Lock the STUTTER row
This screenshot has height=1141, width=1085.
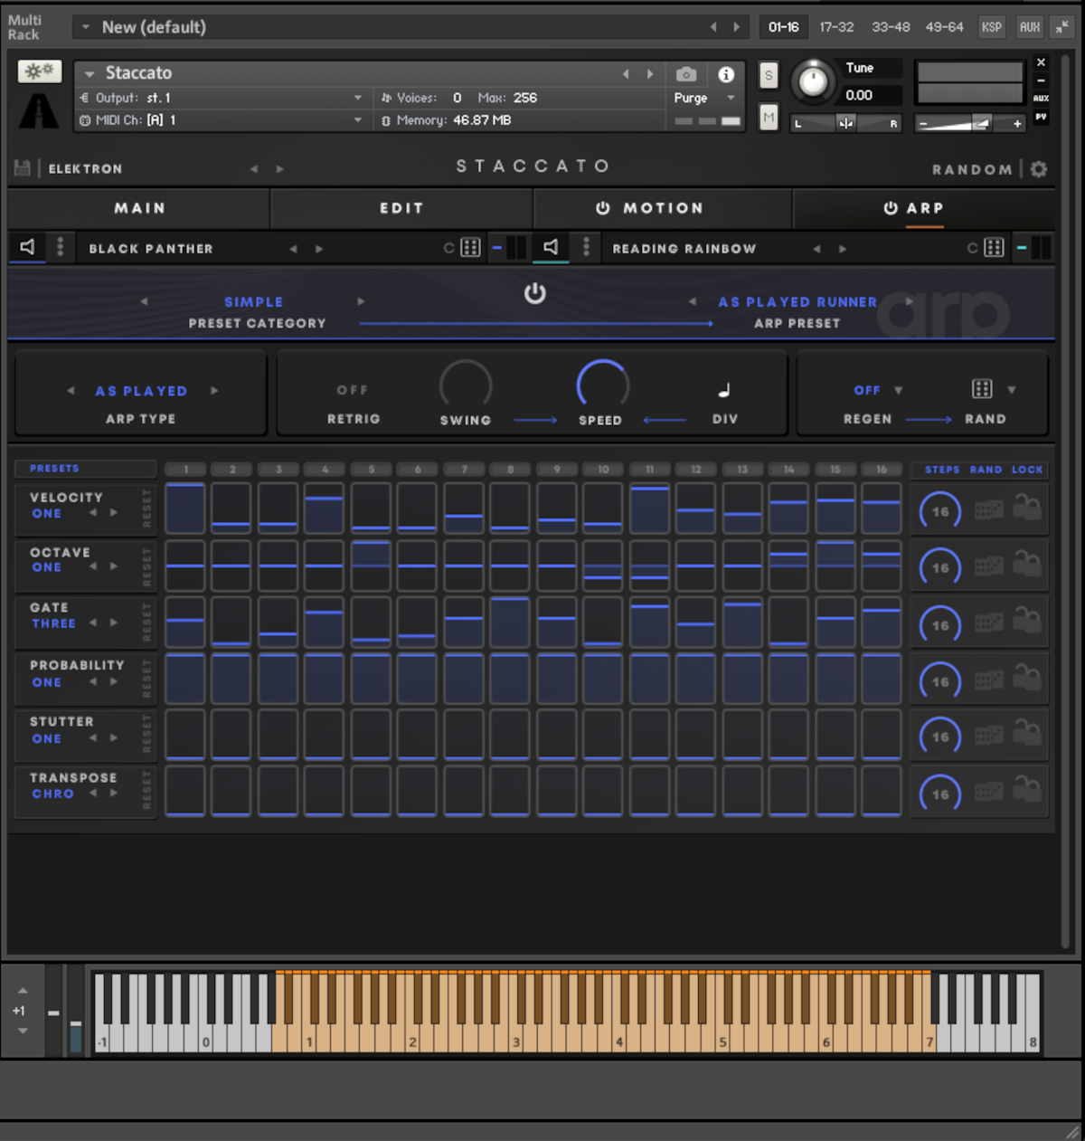coord(1027,733)
